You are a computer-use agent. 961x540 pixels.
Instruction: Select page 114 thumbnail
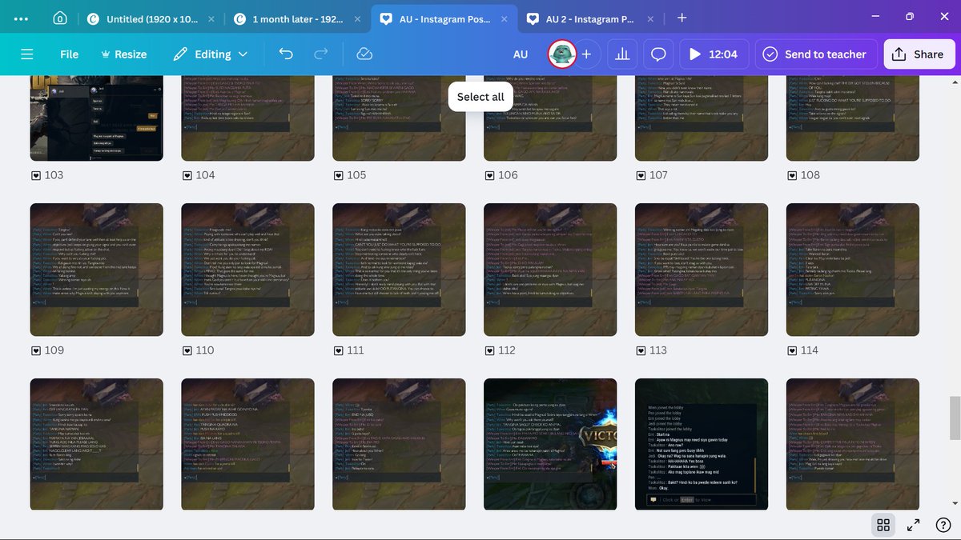pos(852,270)
